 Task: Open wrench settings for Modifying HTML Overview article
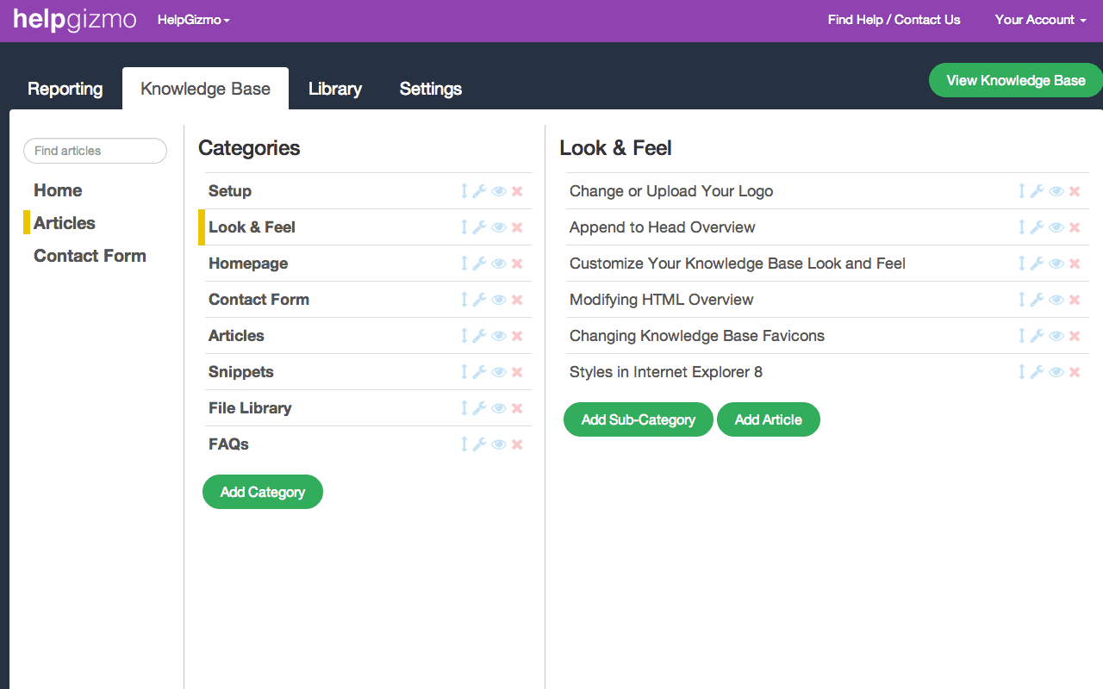point(1038,300)
